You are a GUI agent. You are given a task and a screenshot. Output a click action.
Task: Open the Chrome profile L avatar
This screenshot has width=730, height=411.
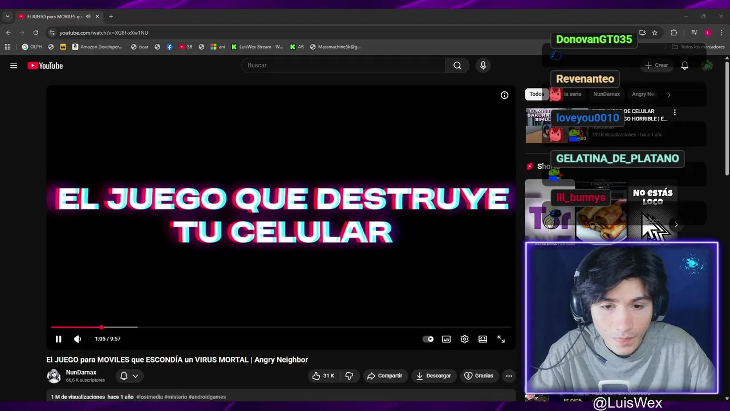pyautogui.click(x=708, y=33)
